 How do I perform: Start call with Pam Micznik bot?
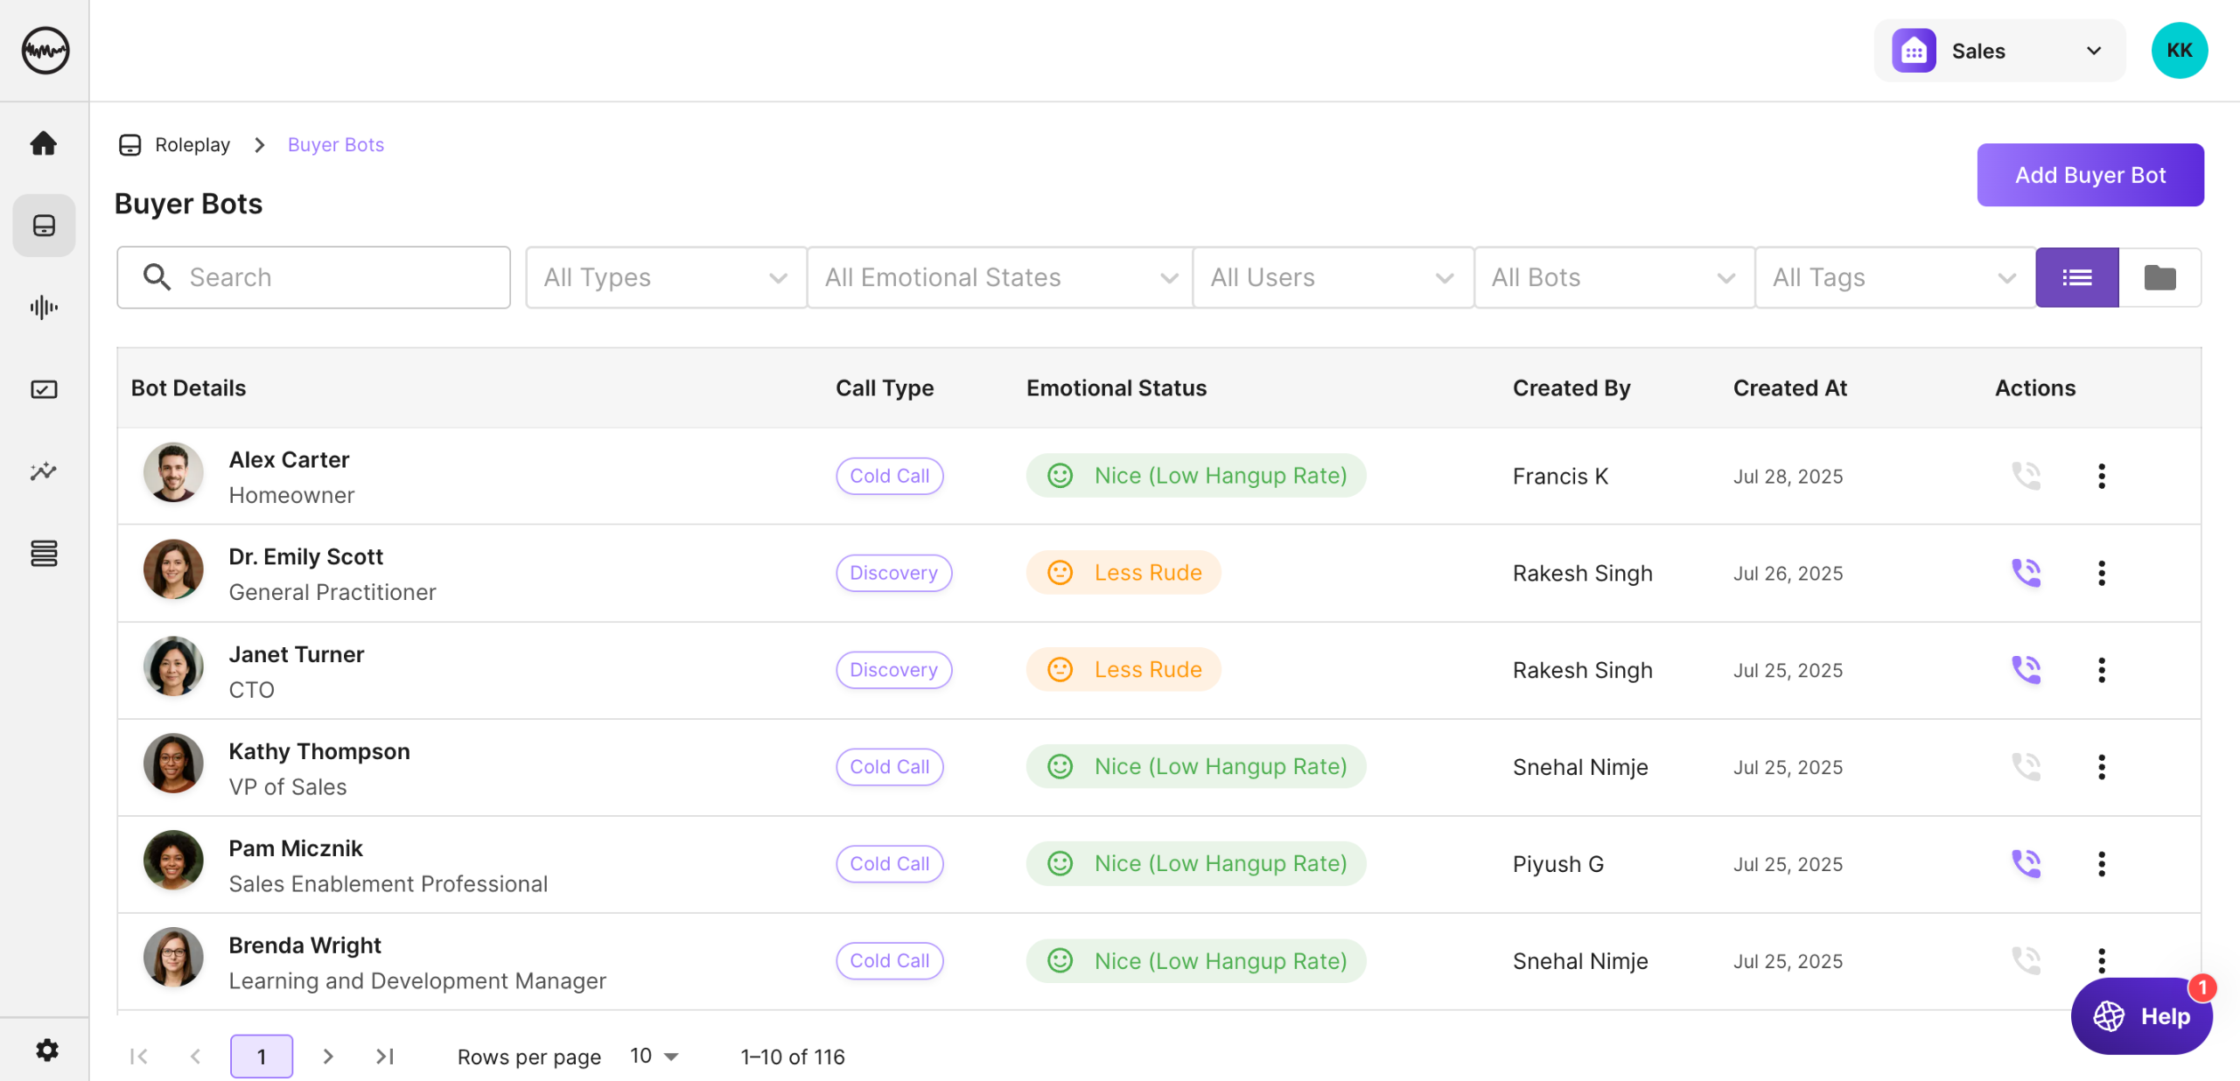(x=2025, y=864)
